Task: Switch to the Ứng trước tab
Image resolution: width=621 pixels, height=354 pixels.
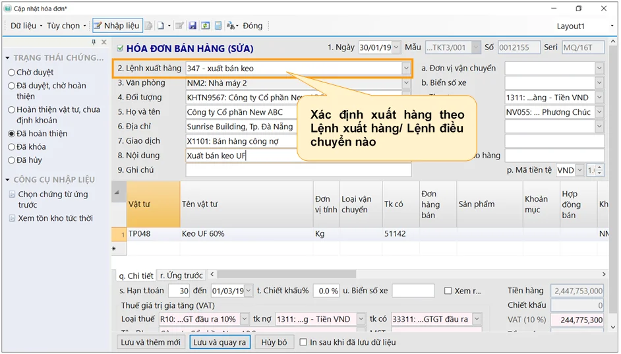Action: [182, 276]
